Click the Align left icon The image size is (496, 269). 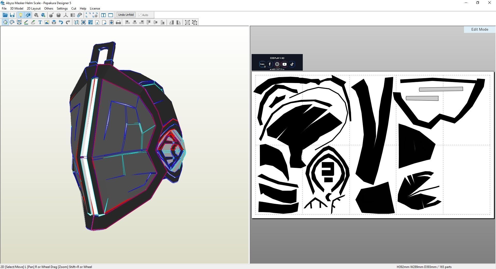pyautogui.click(x=128, y=23)
